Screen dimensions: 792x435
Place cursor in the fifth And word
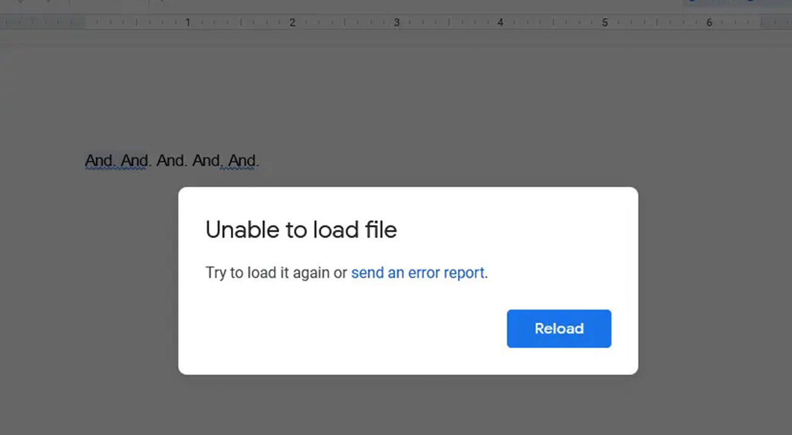242,161
